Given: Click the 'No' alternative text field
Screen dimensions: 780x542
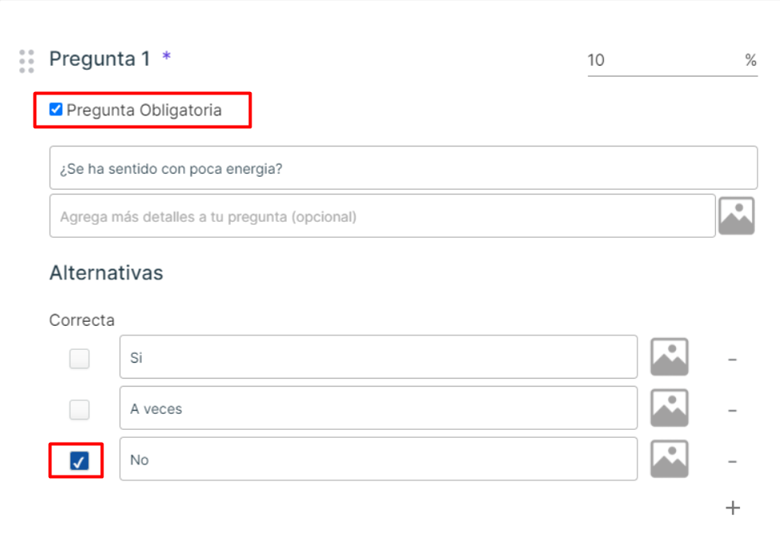Looking at the screenshot, I should [379, 459].
